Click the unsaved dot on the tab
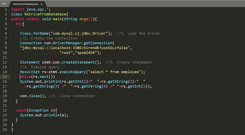Screen dimensions: 245x135 point(41,4)
